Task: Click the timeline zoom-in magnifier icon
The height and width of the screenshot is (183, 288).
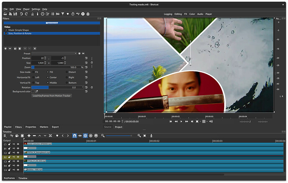Action: 139,136
